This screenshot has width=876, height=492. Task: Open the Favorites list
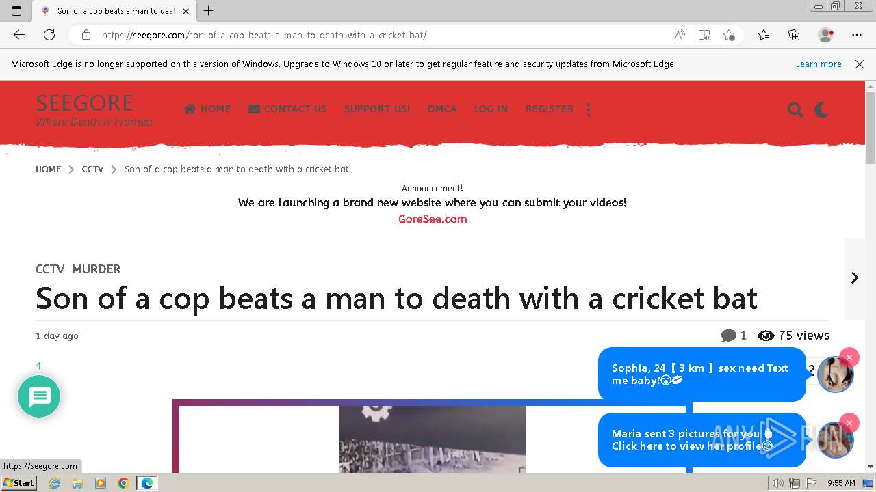click(x=764, y=35)
